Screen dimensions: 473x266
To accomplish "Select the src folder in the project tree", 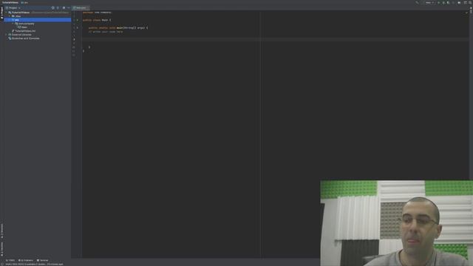I will coord(38,20).
